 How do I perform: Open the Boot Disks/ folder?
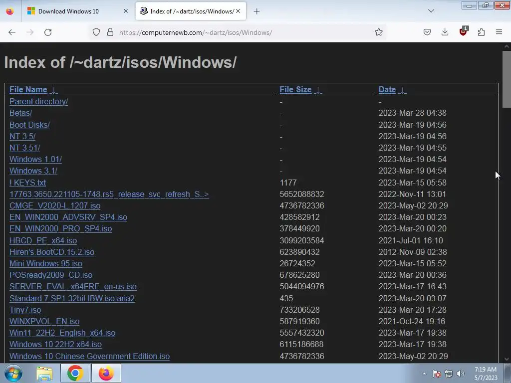point(29,125)
